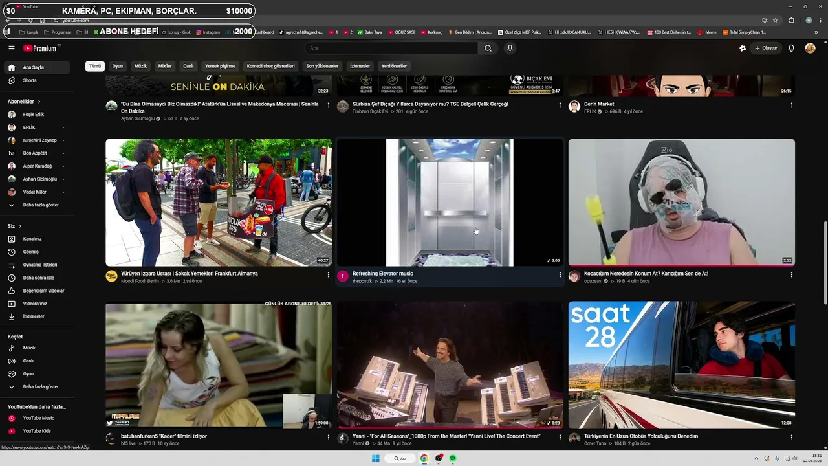This screenshot has height=466, width=828.
Task: Open Vedat Milor subscription channel
Action: [x=37, y=192]
